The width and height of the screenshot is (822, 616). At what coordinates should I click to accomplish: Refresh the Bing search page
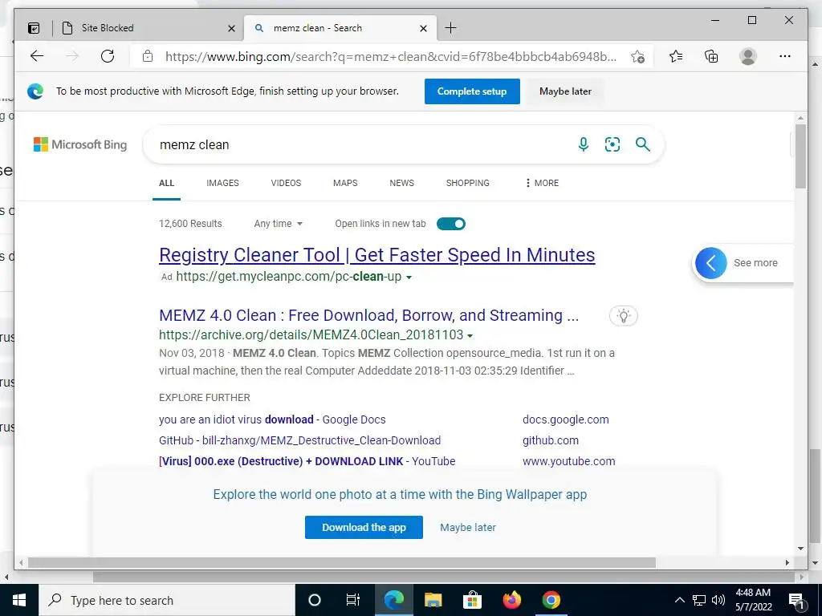pyautogui.click(x=108, y=56)
